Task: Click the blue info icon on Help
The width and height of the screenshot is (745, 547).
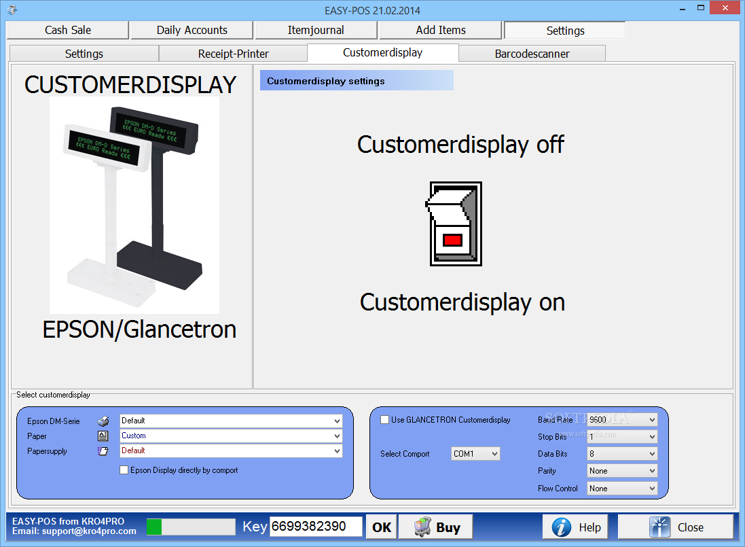Action: 562,527
